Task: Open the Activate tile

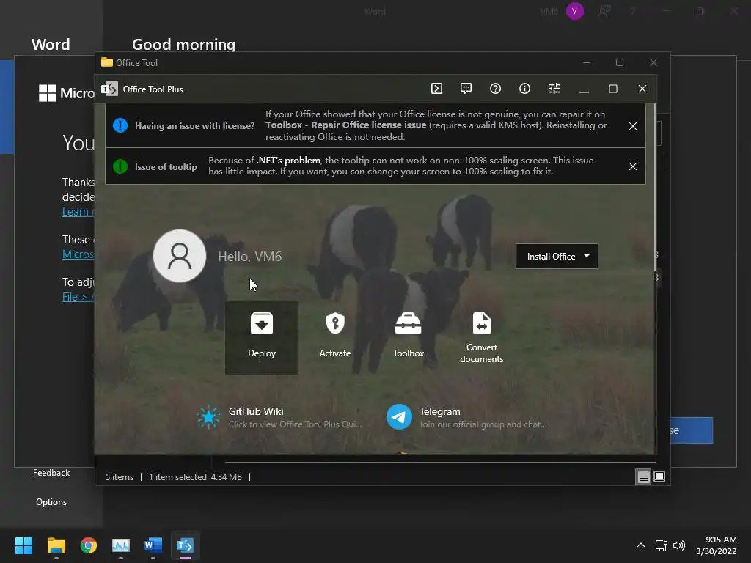Action: pos(334,337)
